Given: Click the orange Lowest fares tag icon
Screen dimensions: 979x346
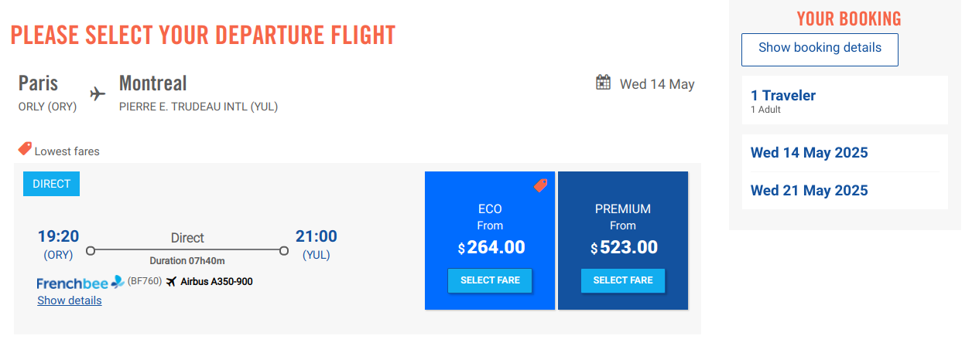Looking at the screenshot, I should [25, 149].
